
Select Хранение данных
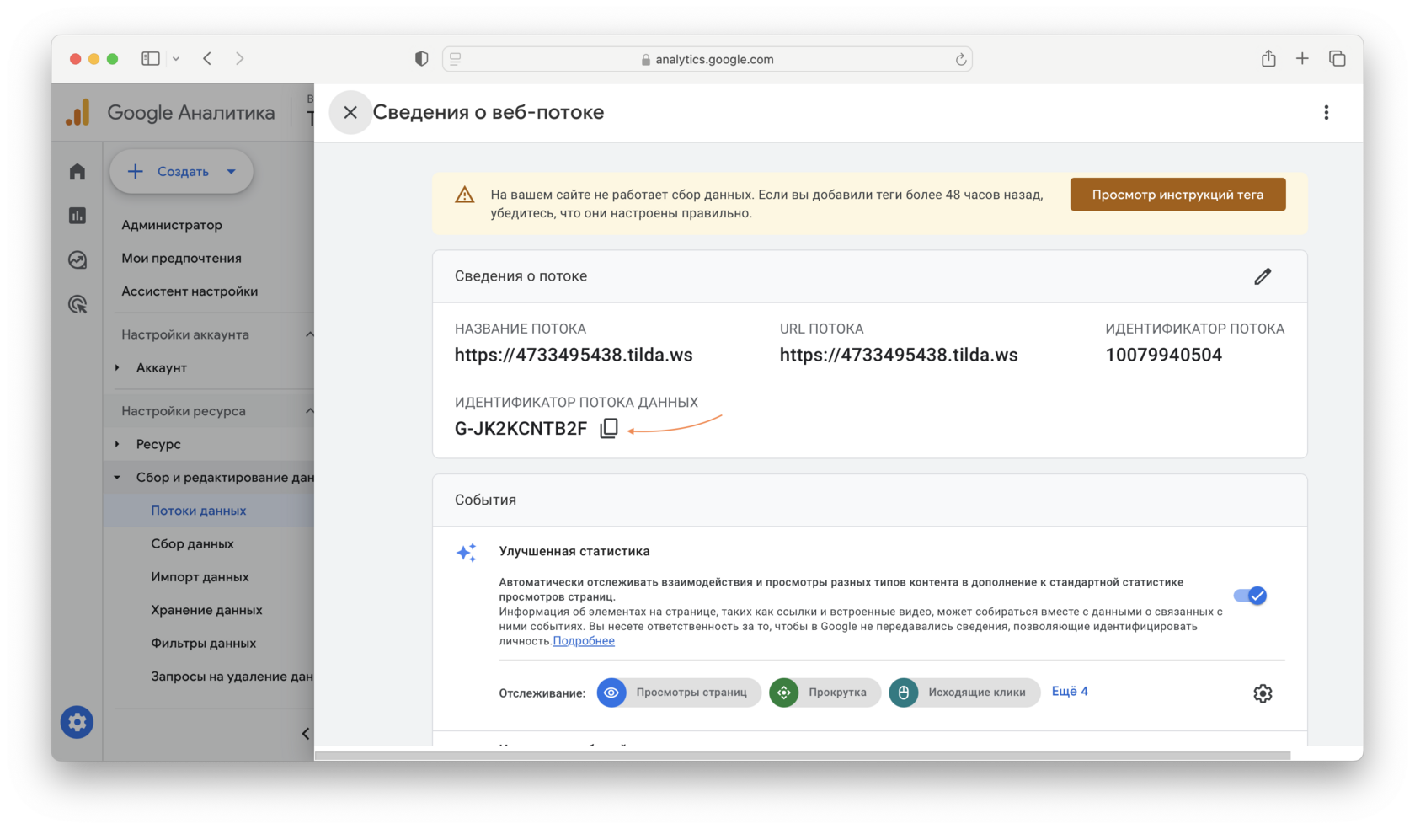click(209, 610)
